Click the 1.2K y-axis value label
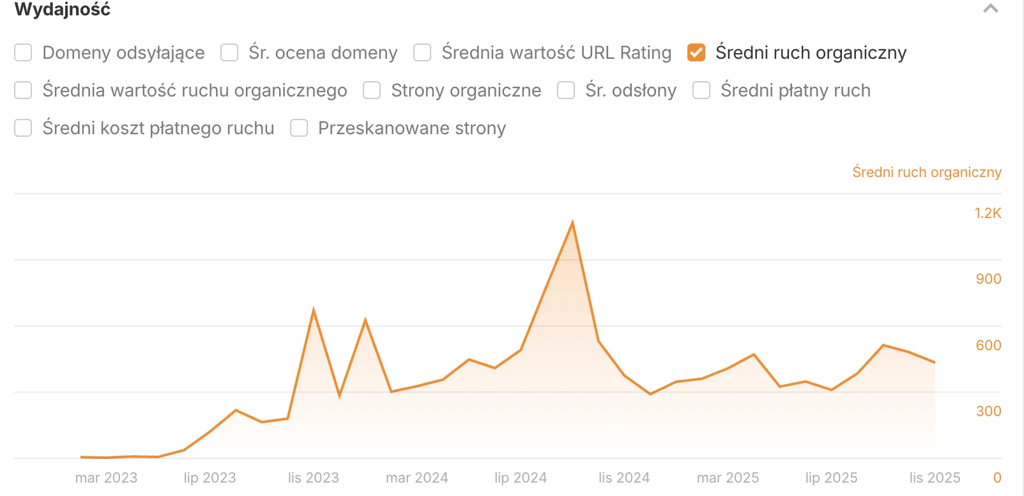The image size is (1024, 496). tap(988, 213)
